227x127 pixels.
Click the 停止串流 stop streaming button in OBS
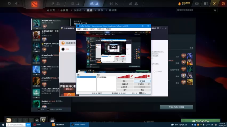[x=142, y=81]
